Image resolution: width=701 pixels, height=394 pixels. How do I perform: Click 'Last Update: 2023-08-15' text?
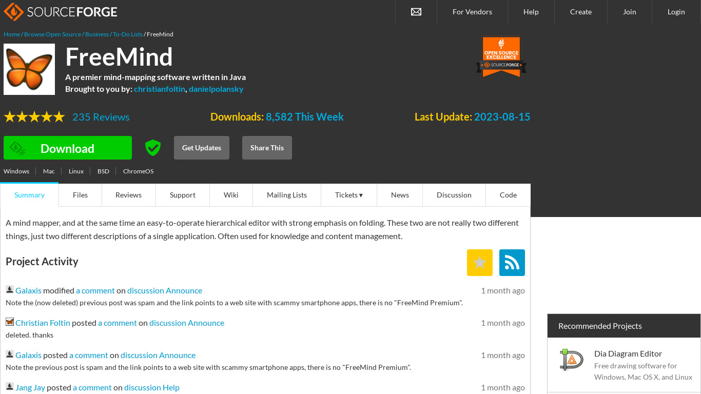[x=472, y=117]
